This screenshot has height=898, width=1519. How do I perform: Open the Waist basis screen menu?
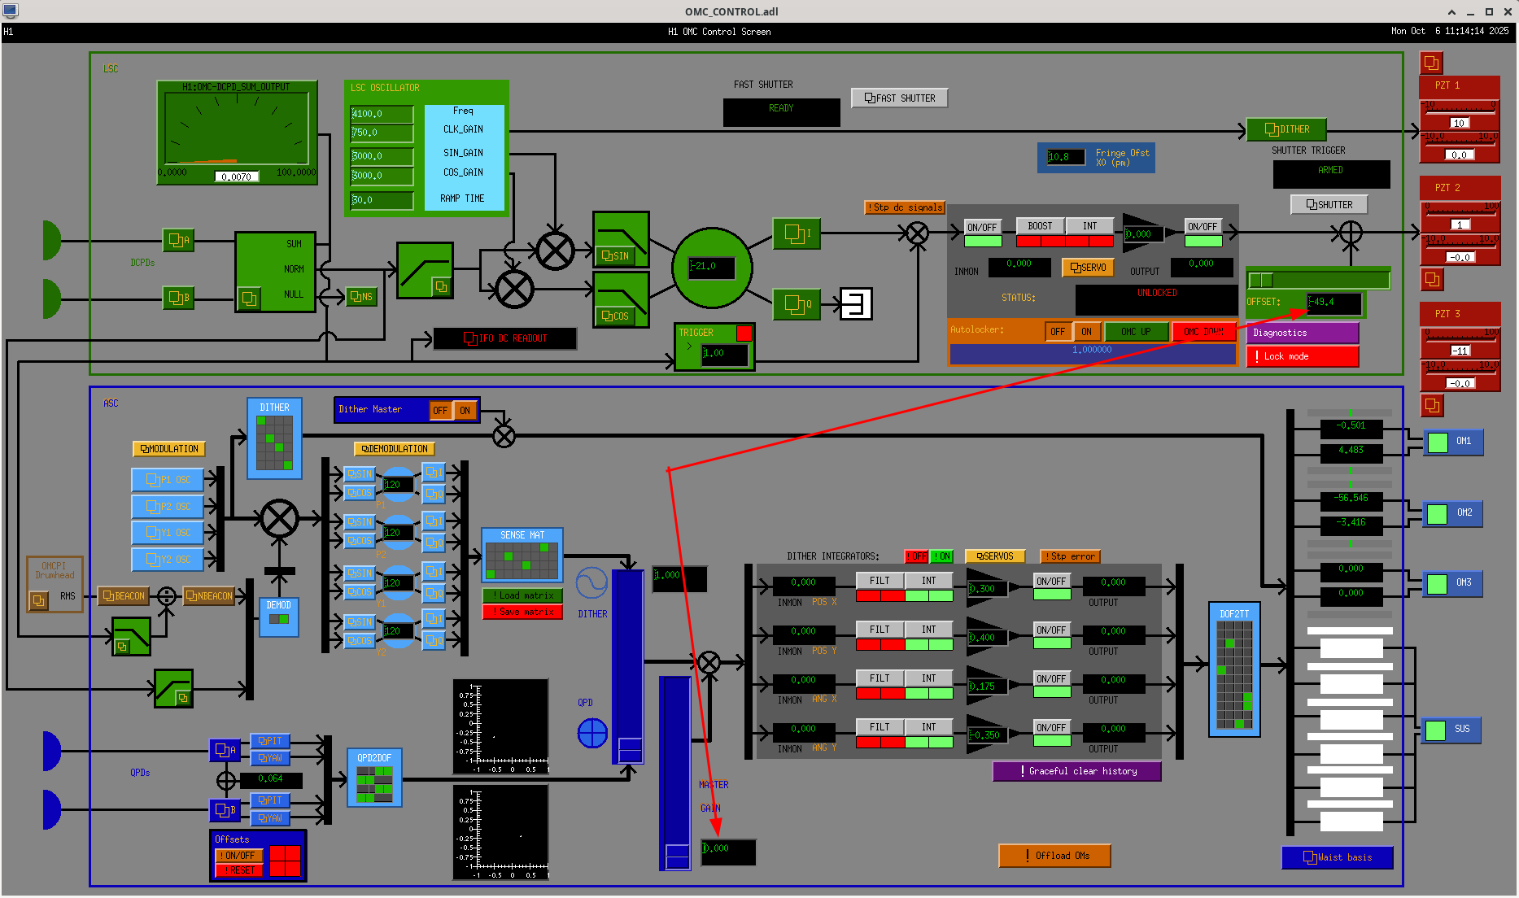click(x=1337, y=857)
